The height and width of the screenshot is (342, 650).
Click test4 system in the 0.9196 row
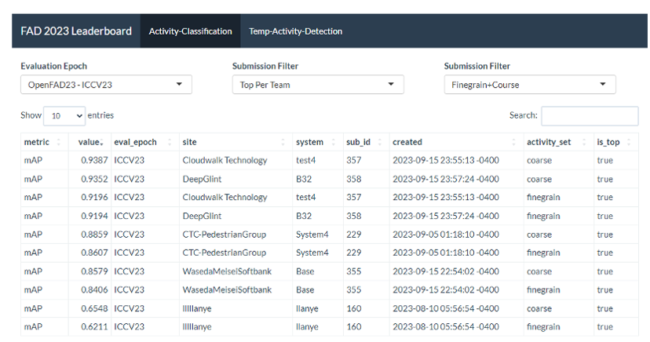coord(305,197)
